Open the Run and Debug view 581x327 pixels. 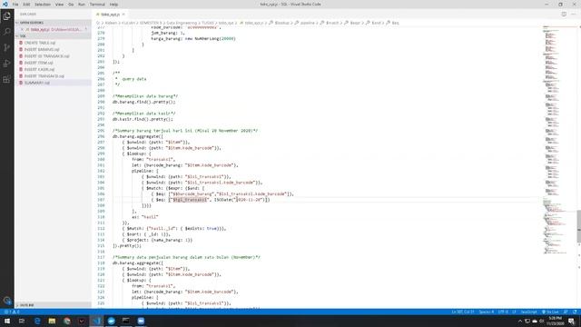[x=6, y=64]
